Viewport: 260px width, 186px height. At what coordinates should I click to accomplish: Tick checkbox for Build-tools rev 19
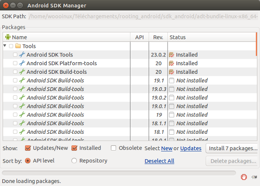pyautogui.click(x=15, y=115)
